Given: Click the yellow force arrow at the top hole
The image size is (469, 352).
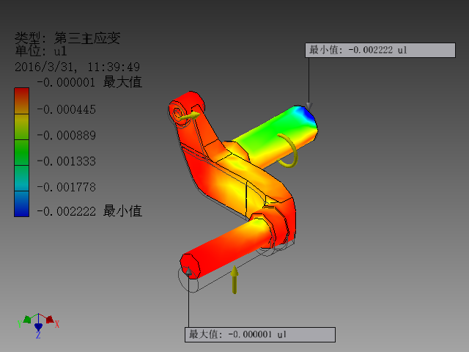Looking at the screenshot, I should click(x=189, y=116).
